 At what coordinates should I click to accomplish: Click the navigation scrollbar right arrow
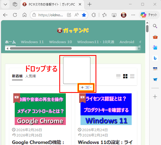coord(139,48)
